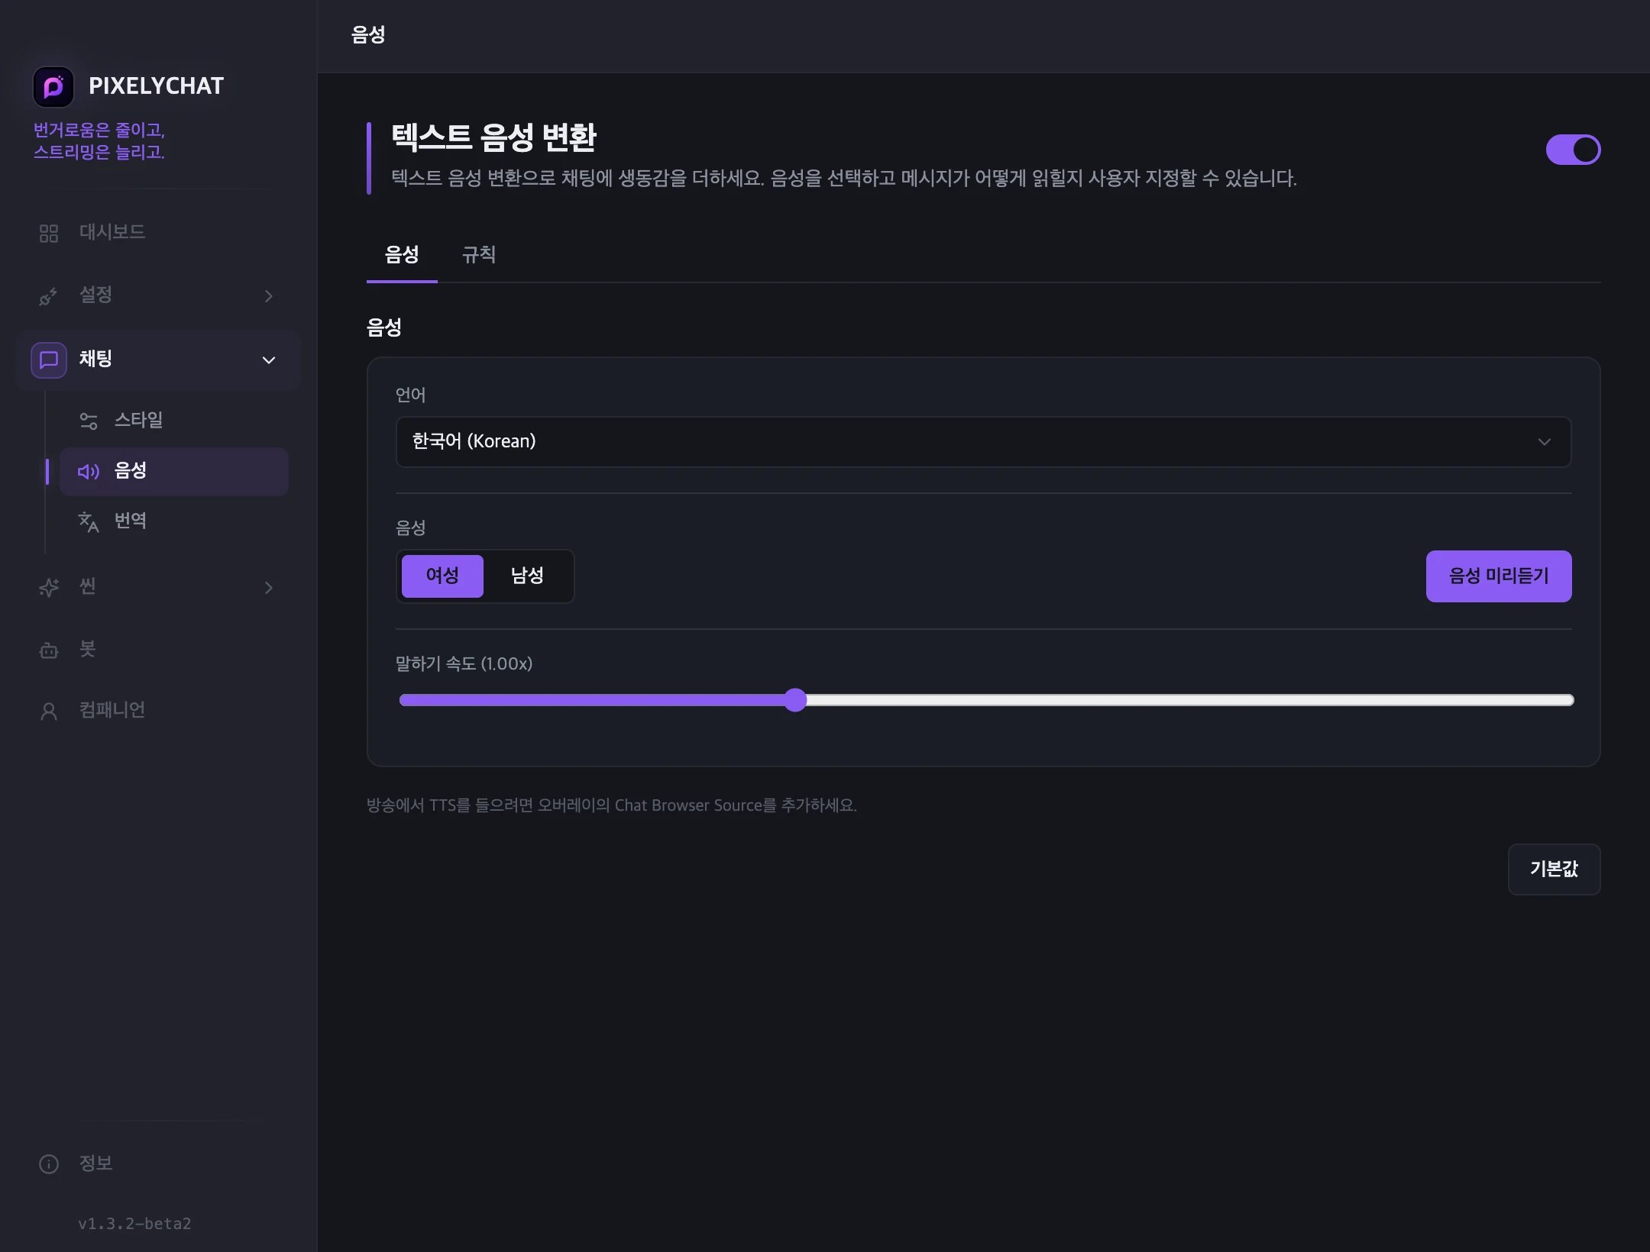Open 번역 under 채팅
Screen dimensions: 1650x1252
tap(174, 521)
